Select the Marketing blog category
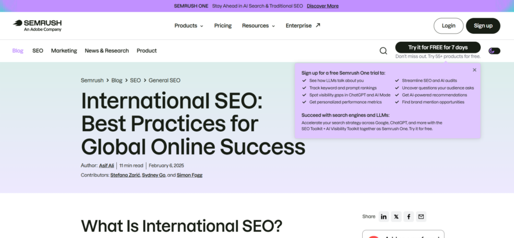 click(64, 51)
